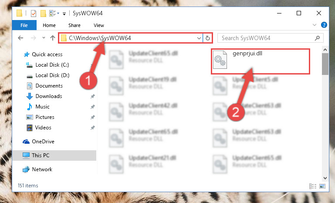Select the genprjui.dll file
The width and height of the screenshot is (335, 203).
(x=261, y=61)
